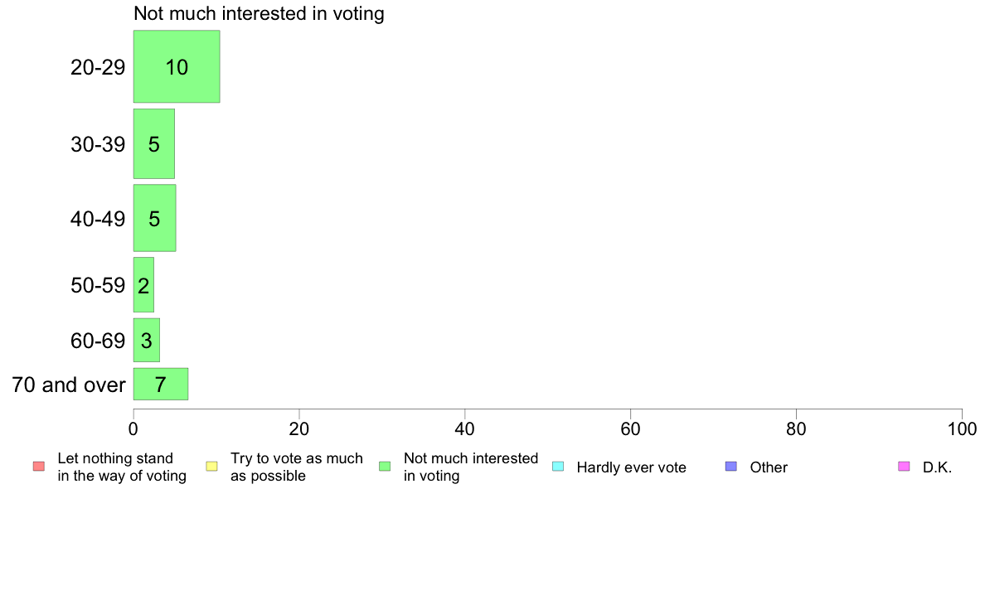Click the red 'Let nothing stand' legend swatch
Viewport: 985px width, 610px height.
[38, 467]
